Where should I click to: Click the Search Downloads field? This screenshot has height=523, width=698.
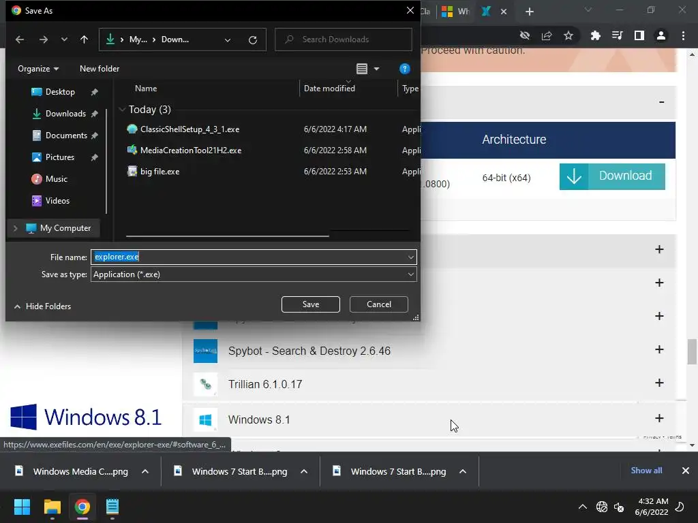(x=344, y=39)
